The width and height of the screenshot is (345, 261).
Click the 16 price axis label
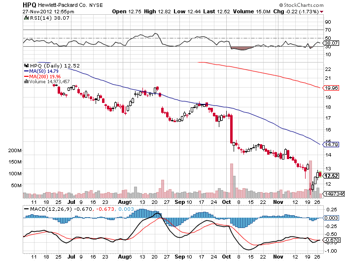click(x=328, y=130)
